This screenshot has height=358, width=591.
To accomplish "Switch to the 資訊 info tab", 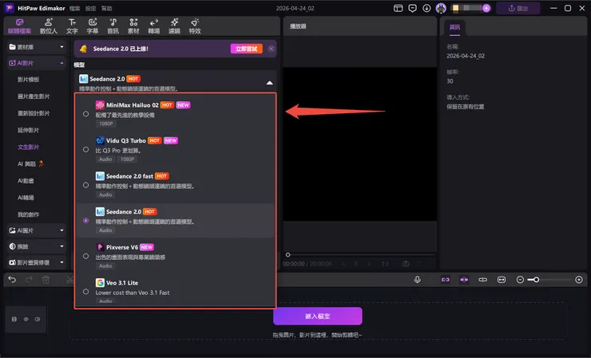I will point(455,27).
